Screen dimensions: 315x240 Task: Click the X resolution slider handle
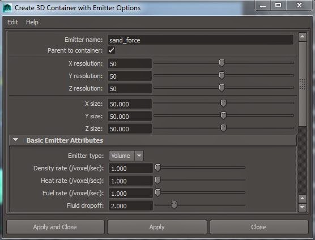click(222, 63)
